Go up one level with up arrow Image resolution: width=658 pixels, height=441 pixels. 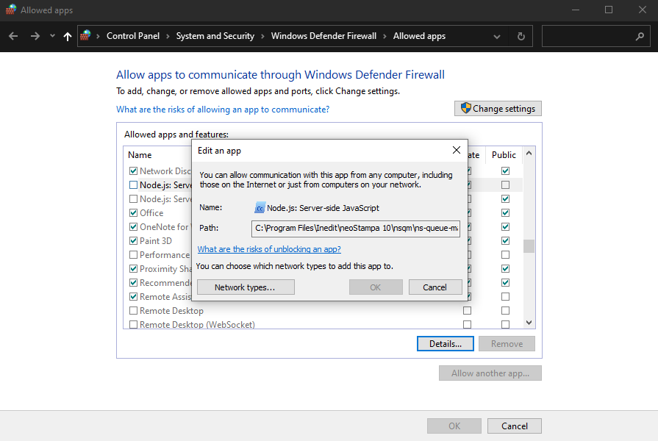pyautogui.click(x=67, y=37)
